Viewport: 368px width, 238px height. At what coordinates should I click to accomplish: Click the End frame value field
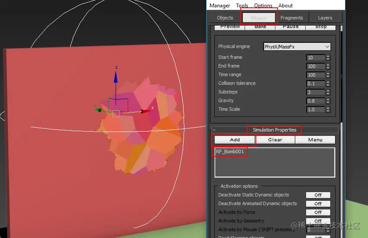click(316, 66)
